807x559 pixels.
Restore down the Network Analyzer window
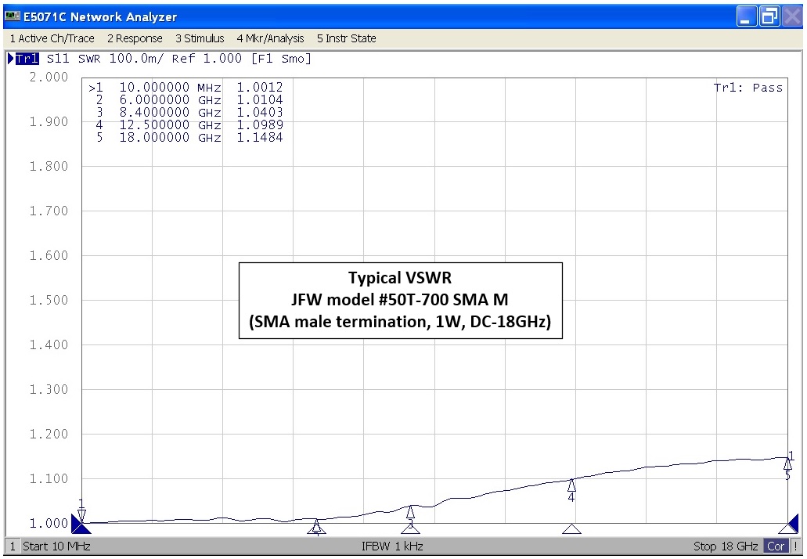(769, 16)
